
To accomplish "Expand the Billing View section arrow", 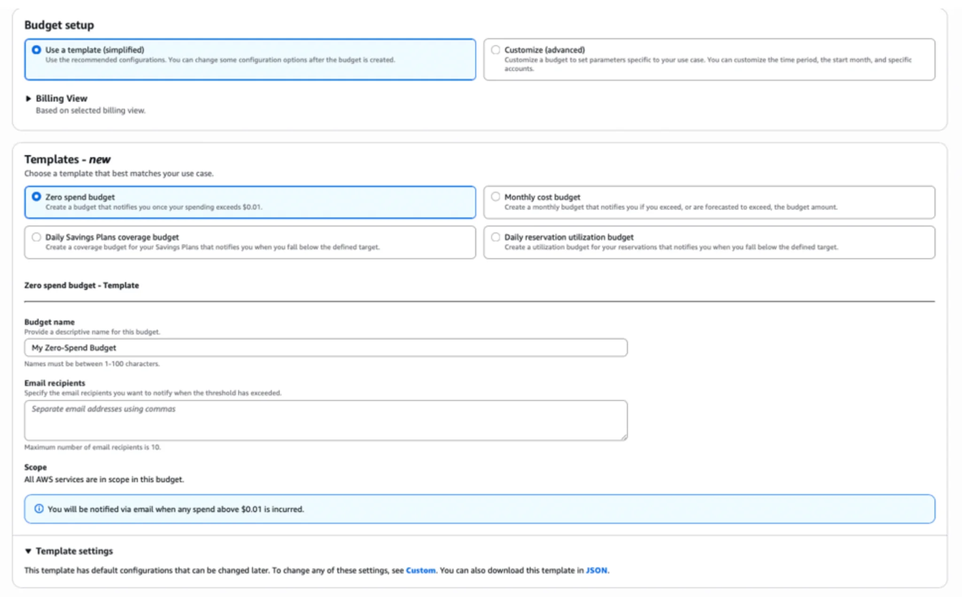I will click(x=28, y=99).
